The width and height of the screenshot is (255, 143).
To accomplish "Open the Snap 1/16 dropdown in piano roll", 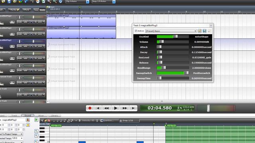I will click(129, 120).
